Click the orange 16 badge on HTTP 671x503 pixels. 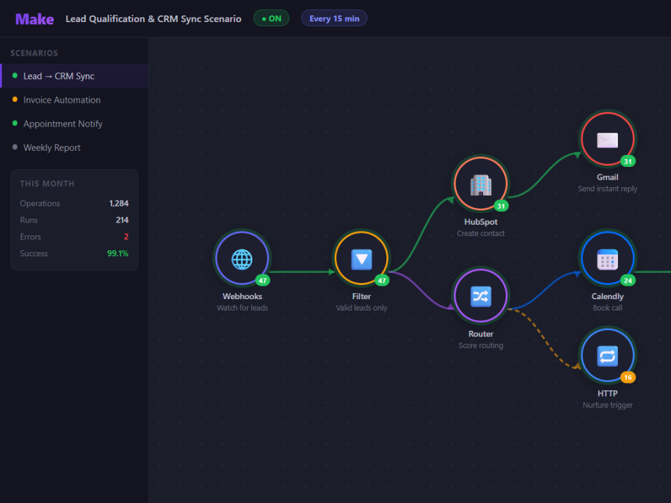(628, 377)
